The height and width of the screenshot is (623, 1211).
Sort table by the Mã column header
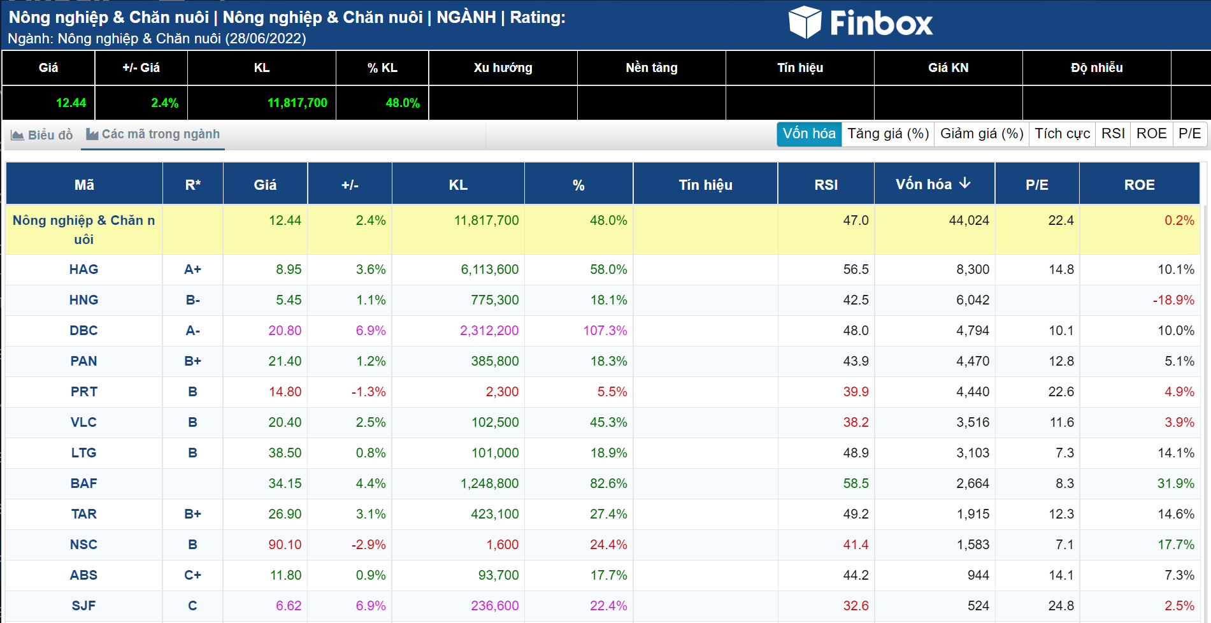pos(84,185)
